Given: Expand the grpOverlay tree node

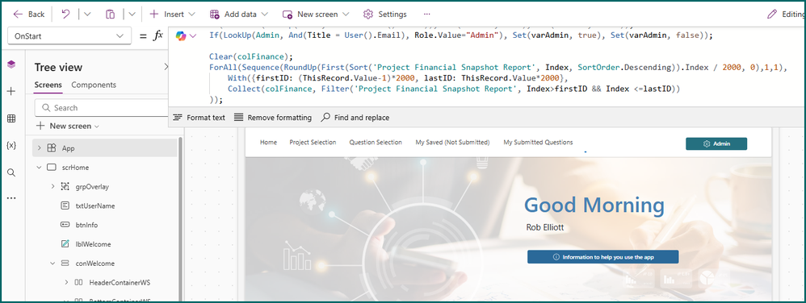Looking at the screenshot, I should 52,187.
